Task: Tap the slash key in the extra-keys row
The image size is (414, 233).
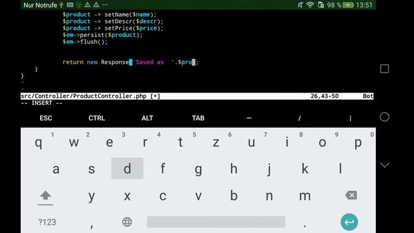Action: 300,118
